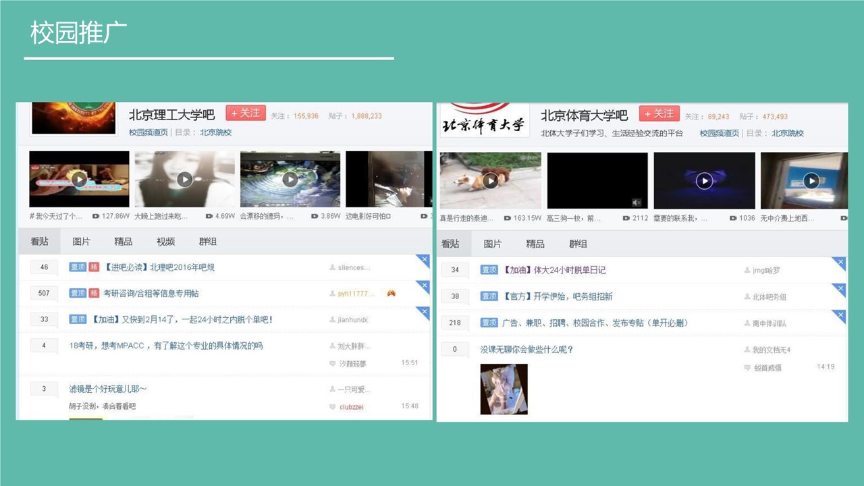Open post 【进吧必读】北理吧2016年吧规
This screenshot has height=486, width=864.
[159, 267]
